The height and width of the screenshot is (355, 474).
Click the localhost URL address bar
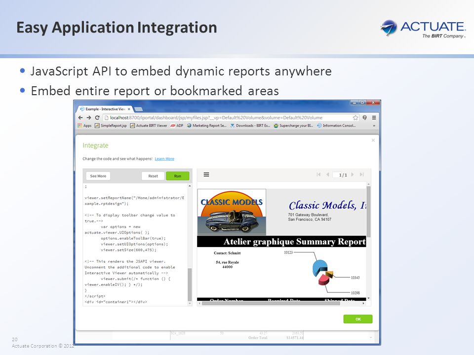pos(227,118)
